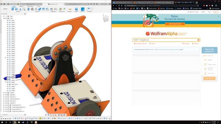The image size is (221, 124).
Task: Click the Windows Start button
Action: click(2, 122)
